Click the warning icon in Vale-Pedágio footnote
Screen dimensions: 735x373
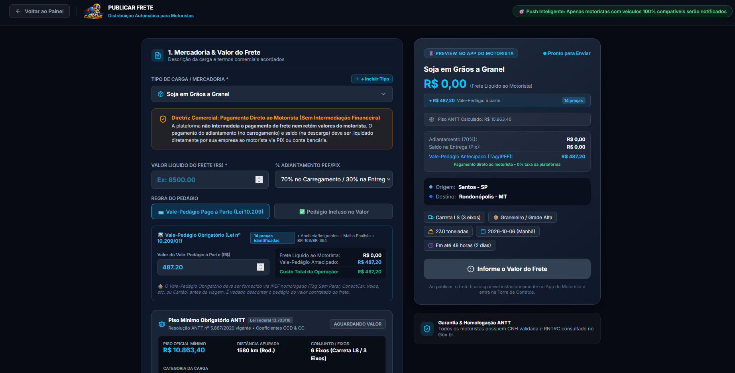tap(160, 286)
